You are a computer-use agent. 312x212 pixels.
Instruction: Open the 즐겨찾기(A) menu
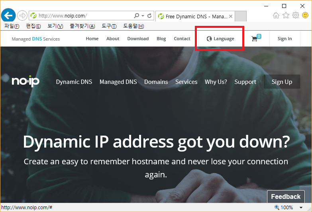click(x=82, y=26)
